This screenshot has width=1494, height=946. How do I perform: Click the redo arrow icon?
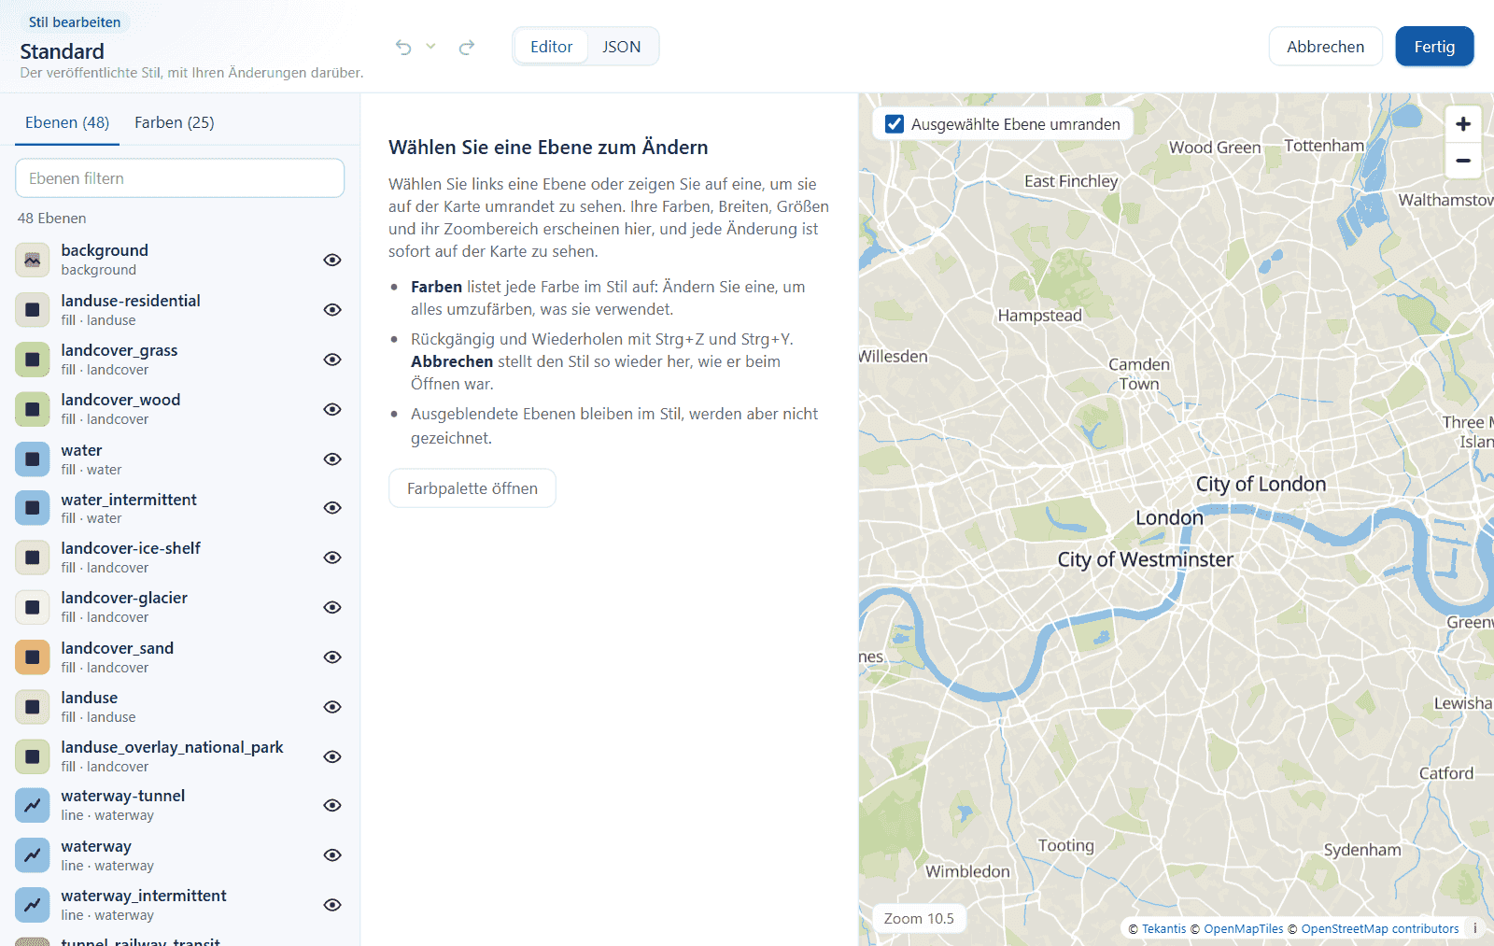click(x=467, y=47)
